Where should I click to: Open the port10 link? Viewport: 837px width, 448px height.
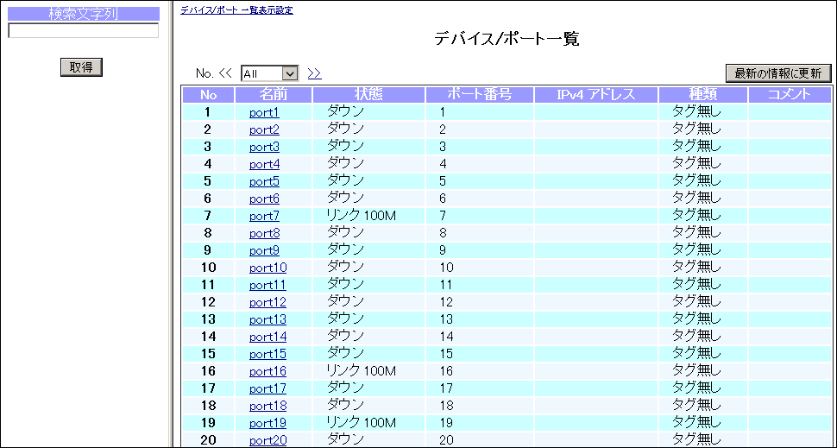click(268, 268)
